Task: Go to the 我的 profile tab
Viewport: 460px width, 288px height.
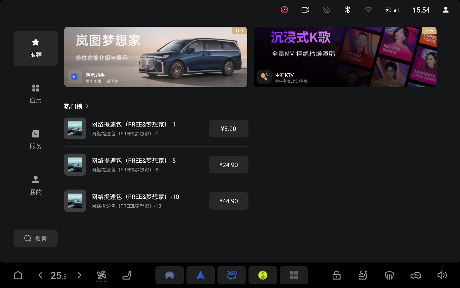Action: pyautogui.click(x=36, y=186)
